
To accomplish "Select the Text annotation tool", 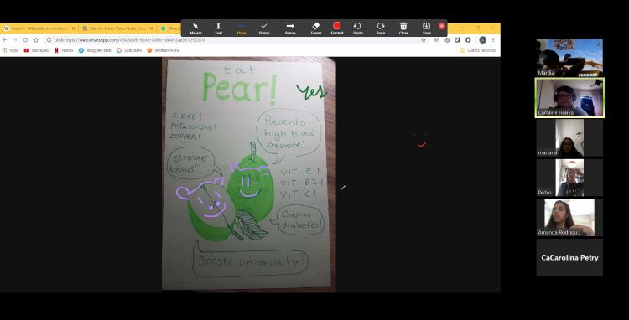I will [218, 28].
